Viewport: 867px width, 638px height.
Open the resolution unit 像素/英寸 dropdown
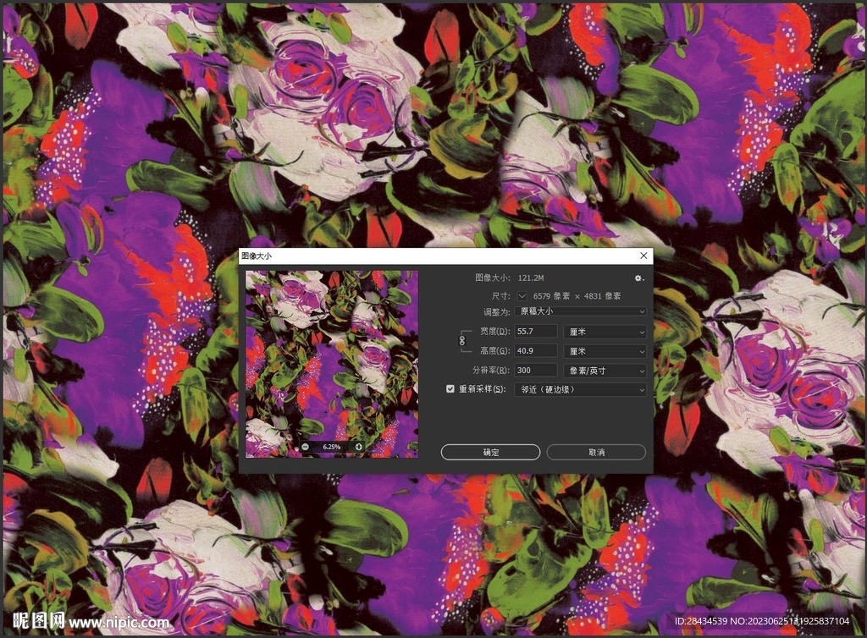[605, 370]
